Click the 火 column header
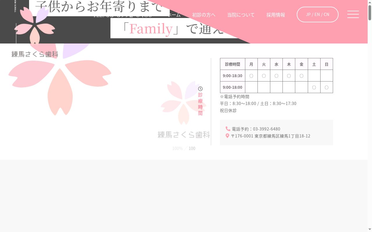Screen dimensions: 372x232 point(264,64)
